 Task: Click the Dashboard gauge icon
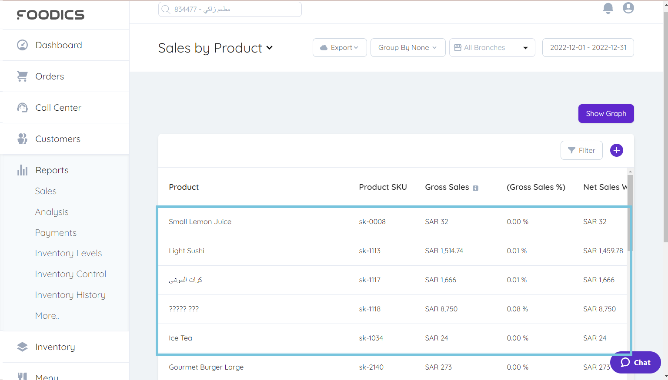tap(22, 45)
